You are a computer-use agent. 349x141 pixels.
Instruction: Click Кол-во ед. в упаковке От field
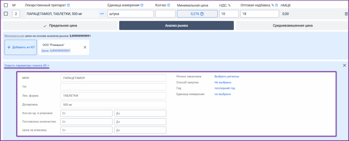point(86,113)
